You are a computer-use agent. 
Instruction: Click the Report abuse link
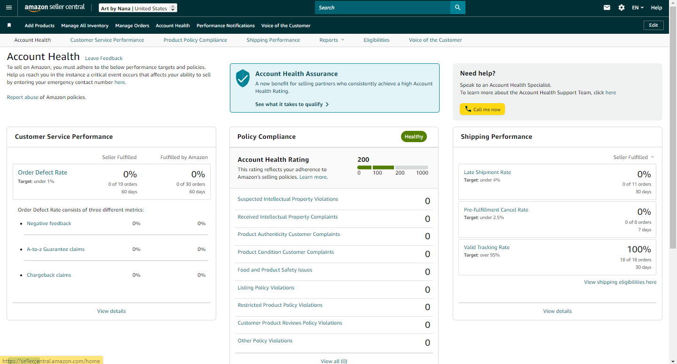coord(23,97)
